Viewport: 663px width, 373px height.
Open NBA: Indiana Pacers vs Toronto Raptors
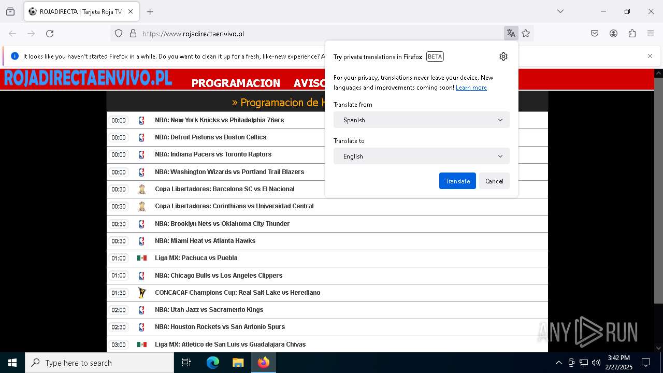pyautogui.click(x=213, y=154)
